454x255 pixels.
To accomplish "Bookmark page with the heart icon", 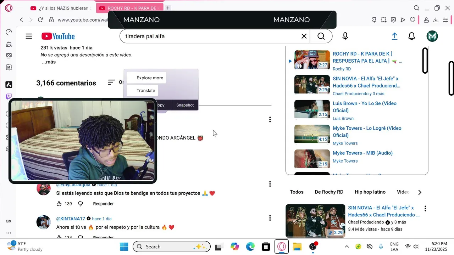I will (x=413, y=20).
